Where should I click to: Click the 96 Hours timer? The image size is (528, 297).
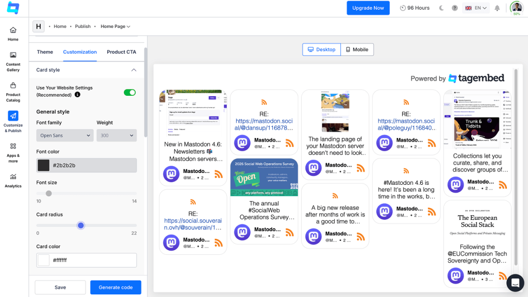point(415,8)
